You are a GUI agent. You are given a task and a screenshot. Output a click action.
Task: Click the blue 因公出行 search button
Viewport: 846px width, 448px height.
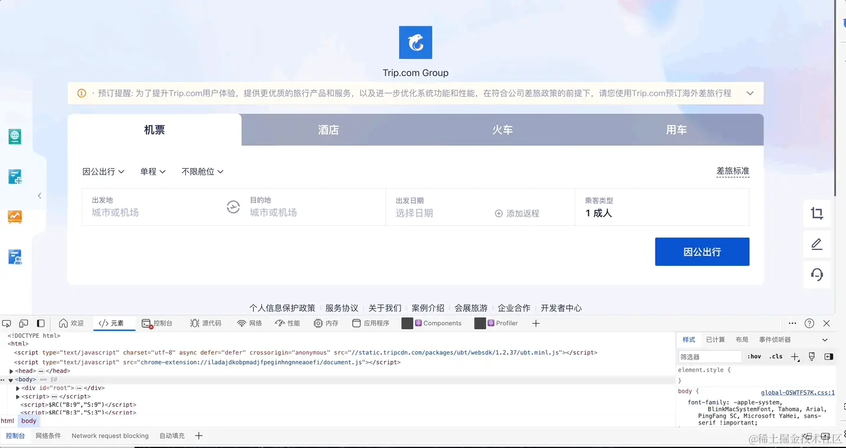pyautogui.click(x=702, y=252)
